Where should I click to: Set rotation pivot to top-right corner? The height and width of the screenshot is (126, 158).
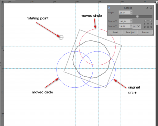(151, 21)
